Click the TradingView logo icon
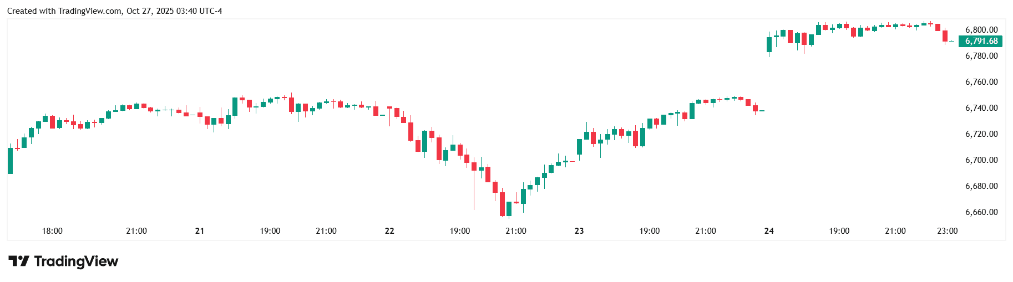Image resolution: width=1013 pixels, height=282 pixels. pos(18,261)
